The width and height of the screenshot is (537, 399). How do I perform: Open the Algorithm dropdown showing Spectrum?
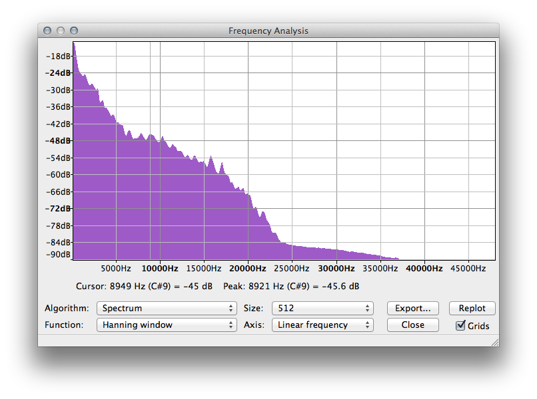coord(167,308)
